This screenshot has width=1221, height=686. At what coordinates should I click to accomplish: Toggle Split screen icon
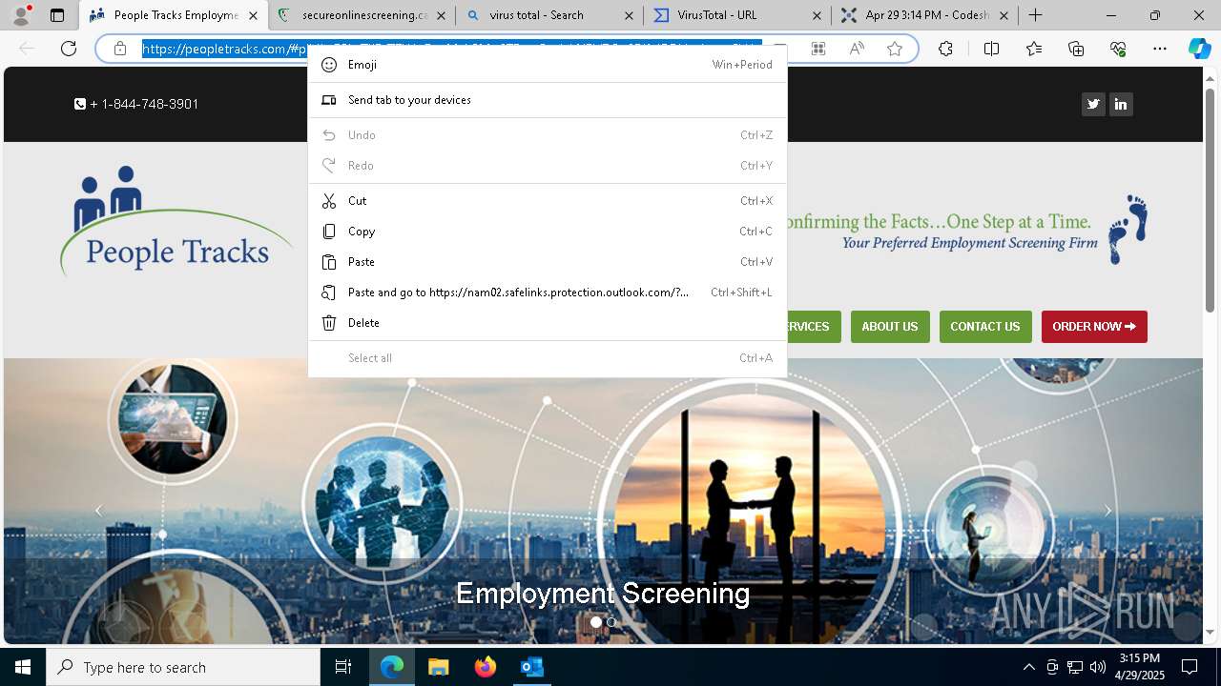[991, 49]
